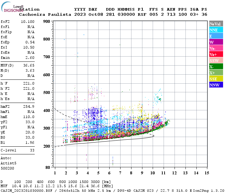This screenshot has height=193, width=225.
Task: Select the Vo- pink legend swatch
Action: pyautogui.click(x=216, y=48)
